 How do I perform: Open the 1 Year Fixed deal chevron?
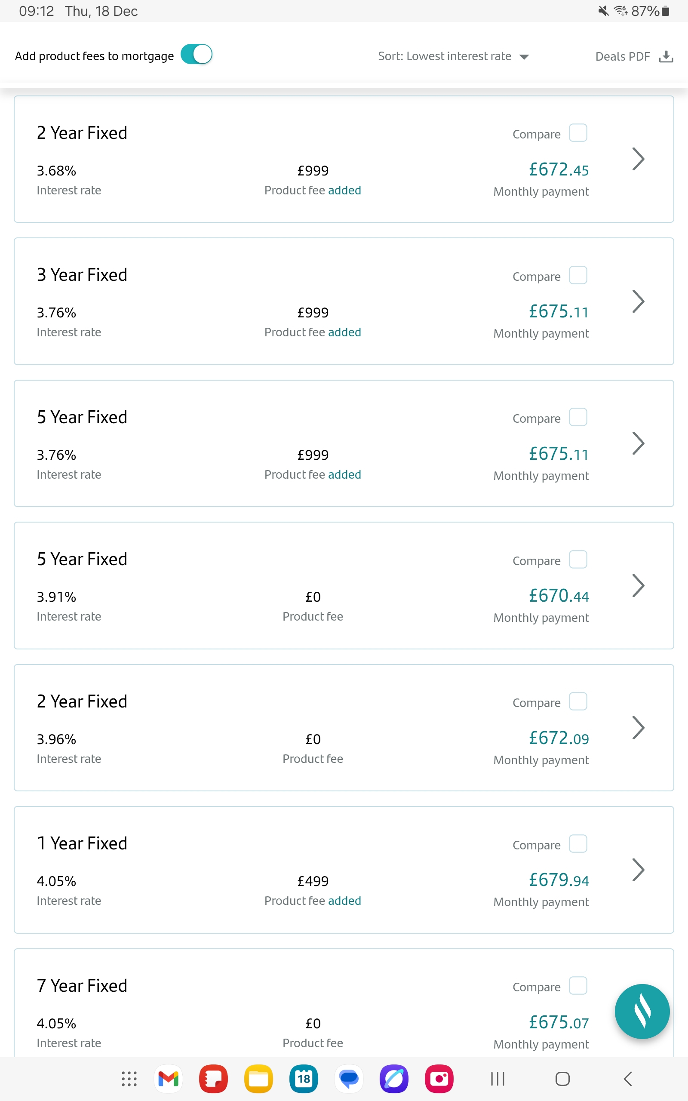click(x=638, y=870)
